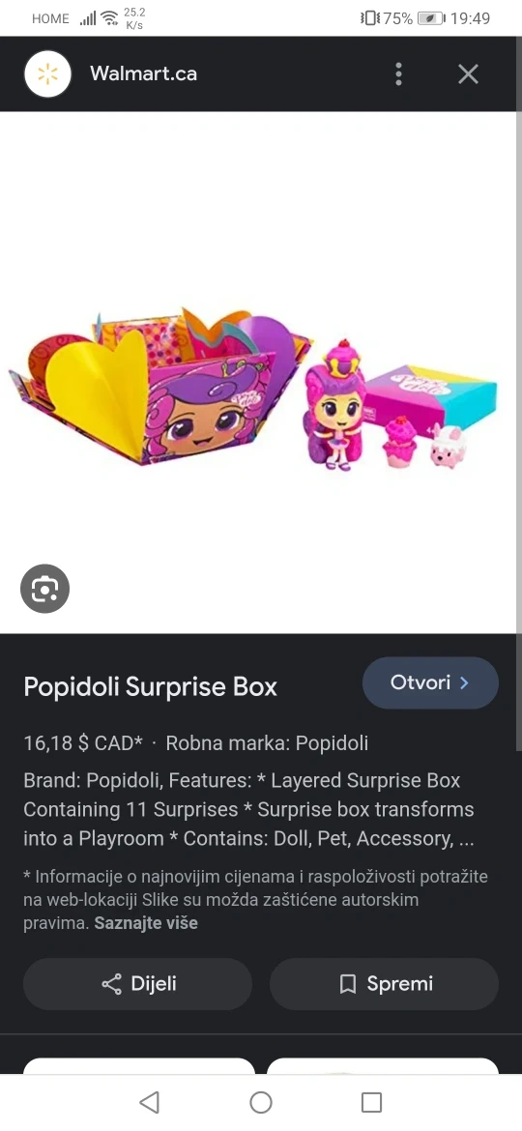Tap the share icon beside Dijeli

click(x=112, y=984)
